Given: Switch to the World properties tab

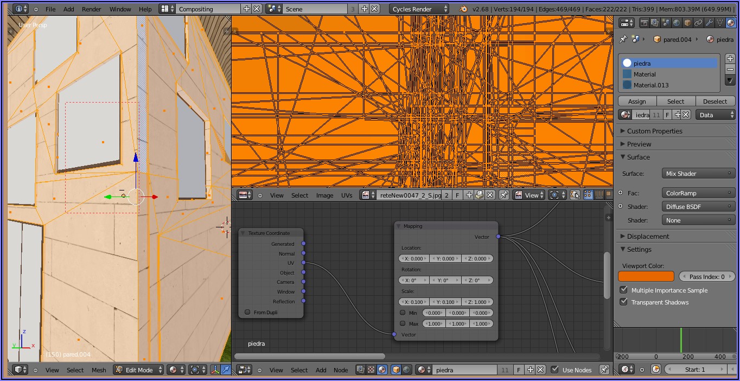Looking at the screenshot, I should 677,23.
